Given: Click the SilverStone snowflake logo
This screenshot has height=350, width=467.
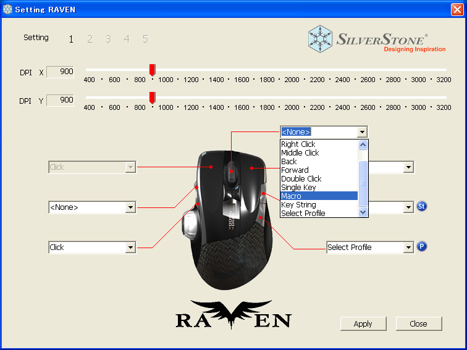Looking at the screenshot, I should coord(320,39).
